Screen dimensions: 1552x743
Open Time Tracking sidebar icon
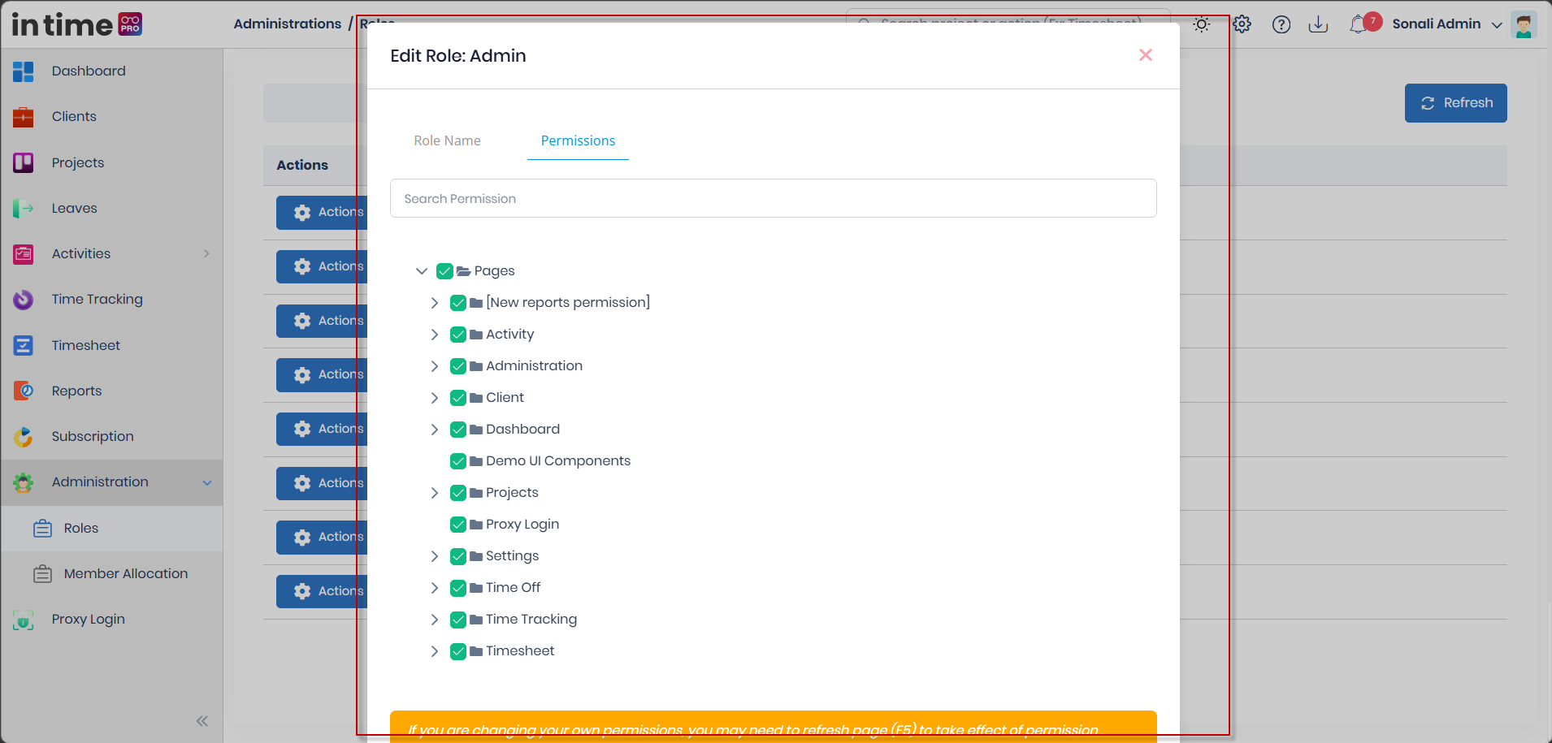24,300
